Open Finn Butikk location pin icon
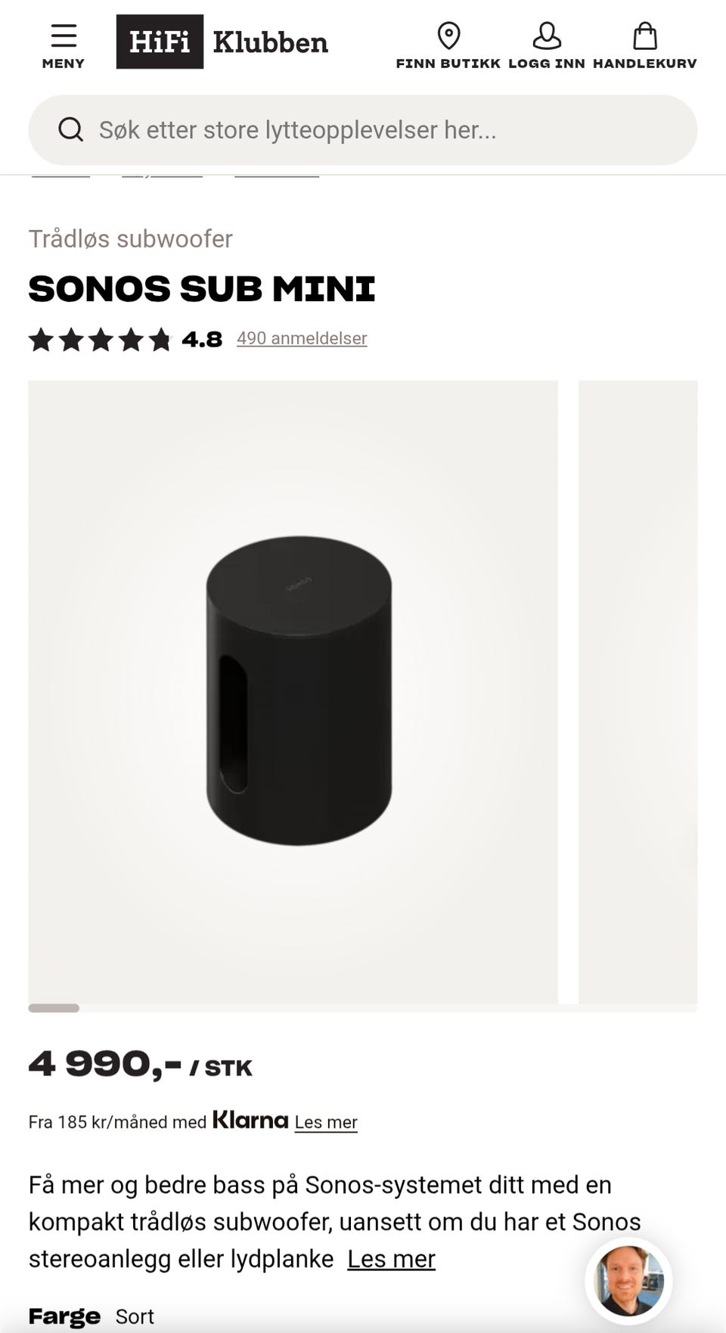 (x=448, y=36)
